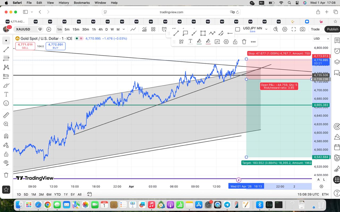Click the trash icon in floating toolbar
This screenshot has height=212, width=340.
pyautogui.click(x=244, y=42)
